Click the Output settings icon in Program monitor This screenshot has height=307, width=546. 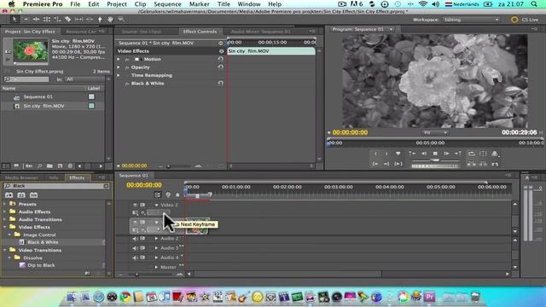[495, 153]
